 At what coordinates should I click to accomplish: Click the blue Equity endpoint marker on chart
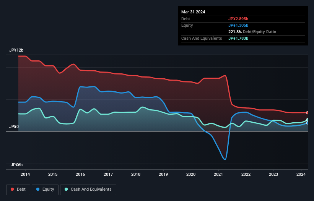coord(307,123)
